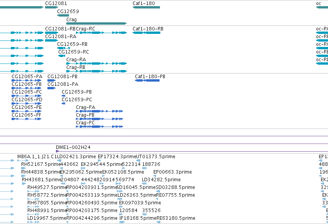Open the EP17324.3prime EST label
This screenshot has height=224, width=328.
117,157
